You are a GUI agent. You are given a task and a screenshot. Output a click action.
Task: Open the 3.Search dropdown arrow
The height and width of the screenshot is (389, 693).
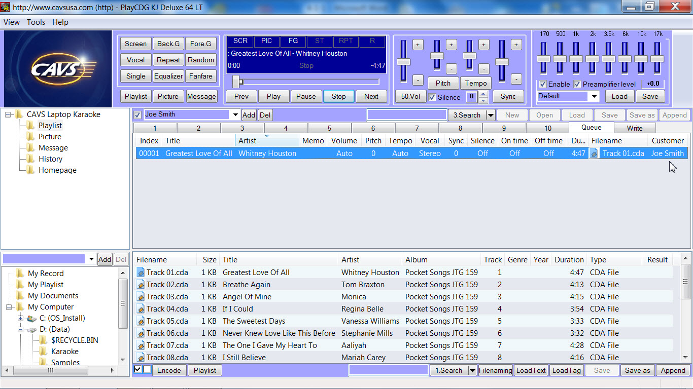click(491, 115)
